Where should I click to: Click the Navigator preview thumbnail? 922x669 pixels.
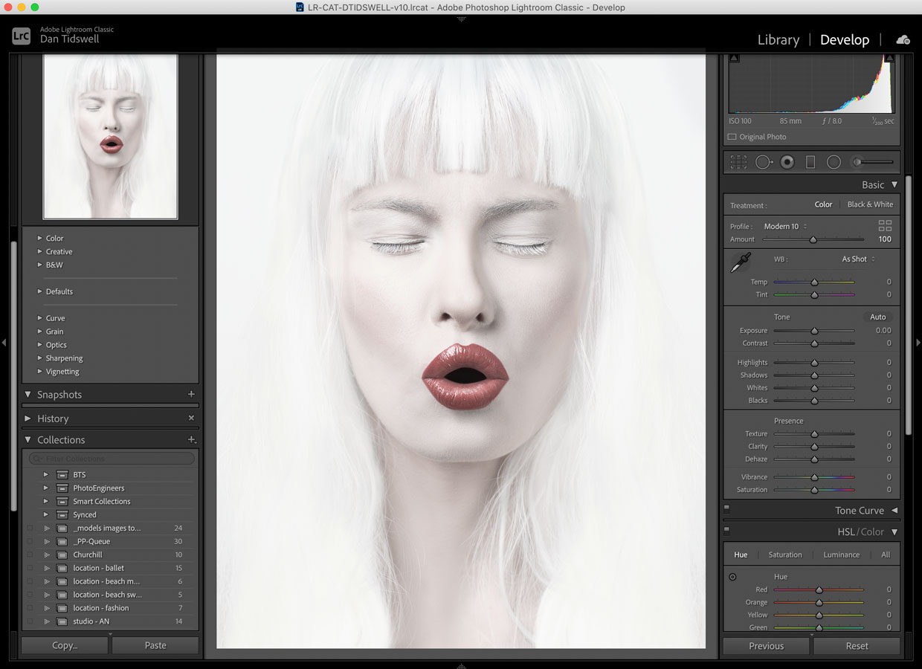pos(110,136)
